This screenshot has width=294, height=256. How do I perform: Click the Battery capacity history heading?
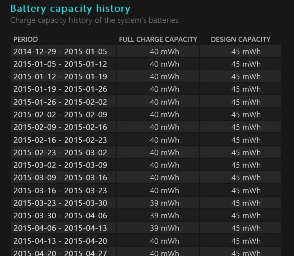(70, 9)
